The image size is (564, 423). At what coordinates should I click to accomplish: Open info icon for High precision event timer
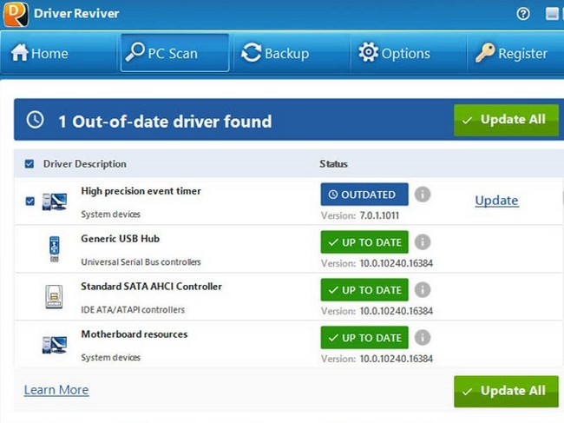(x=423, y=195)
